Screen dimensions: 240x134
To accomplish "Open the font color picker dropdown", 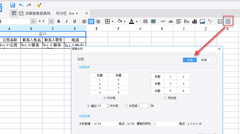I will point(137,21).
